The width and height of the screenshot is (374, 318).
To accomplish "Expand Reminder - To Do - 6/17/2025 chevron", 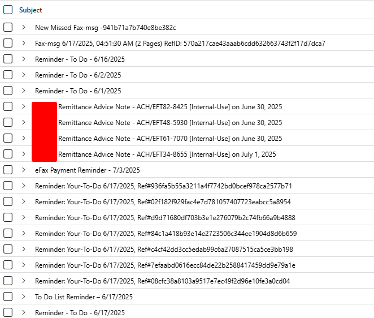I will [x=23, y=312].
